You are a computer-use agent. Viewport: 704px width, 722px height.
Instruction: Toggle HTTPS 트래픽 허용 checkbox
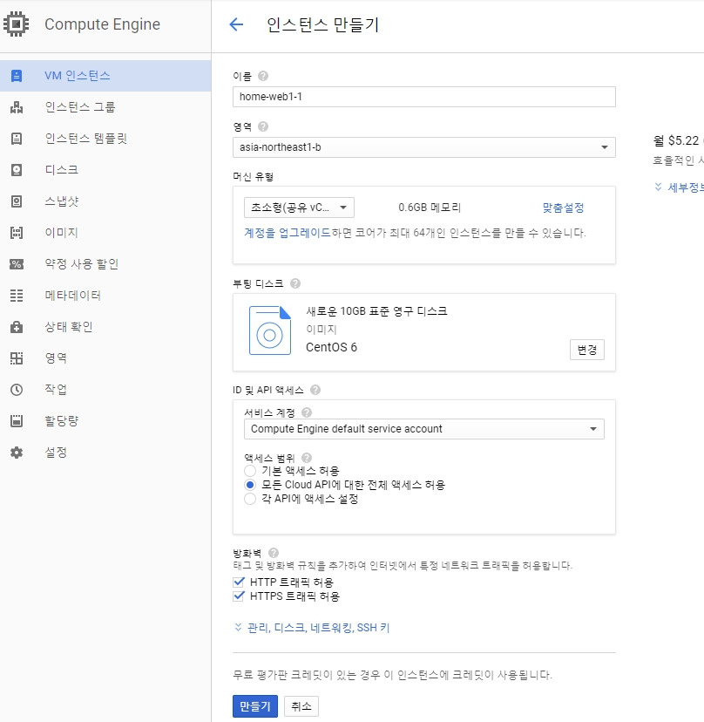tap(239, 596)
